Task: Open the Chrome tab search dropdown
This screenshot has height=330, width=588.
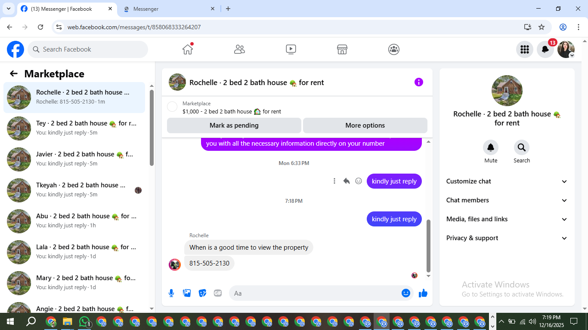Action: [9, 9]
